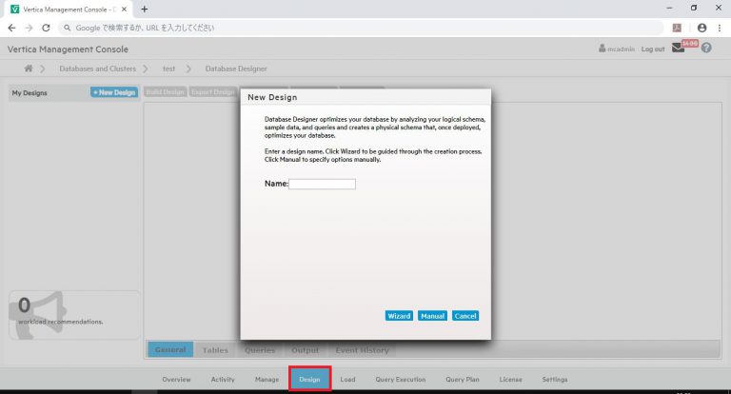Open a new browser tab with plus icon
The image size is (731, 394).
145,8
